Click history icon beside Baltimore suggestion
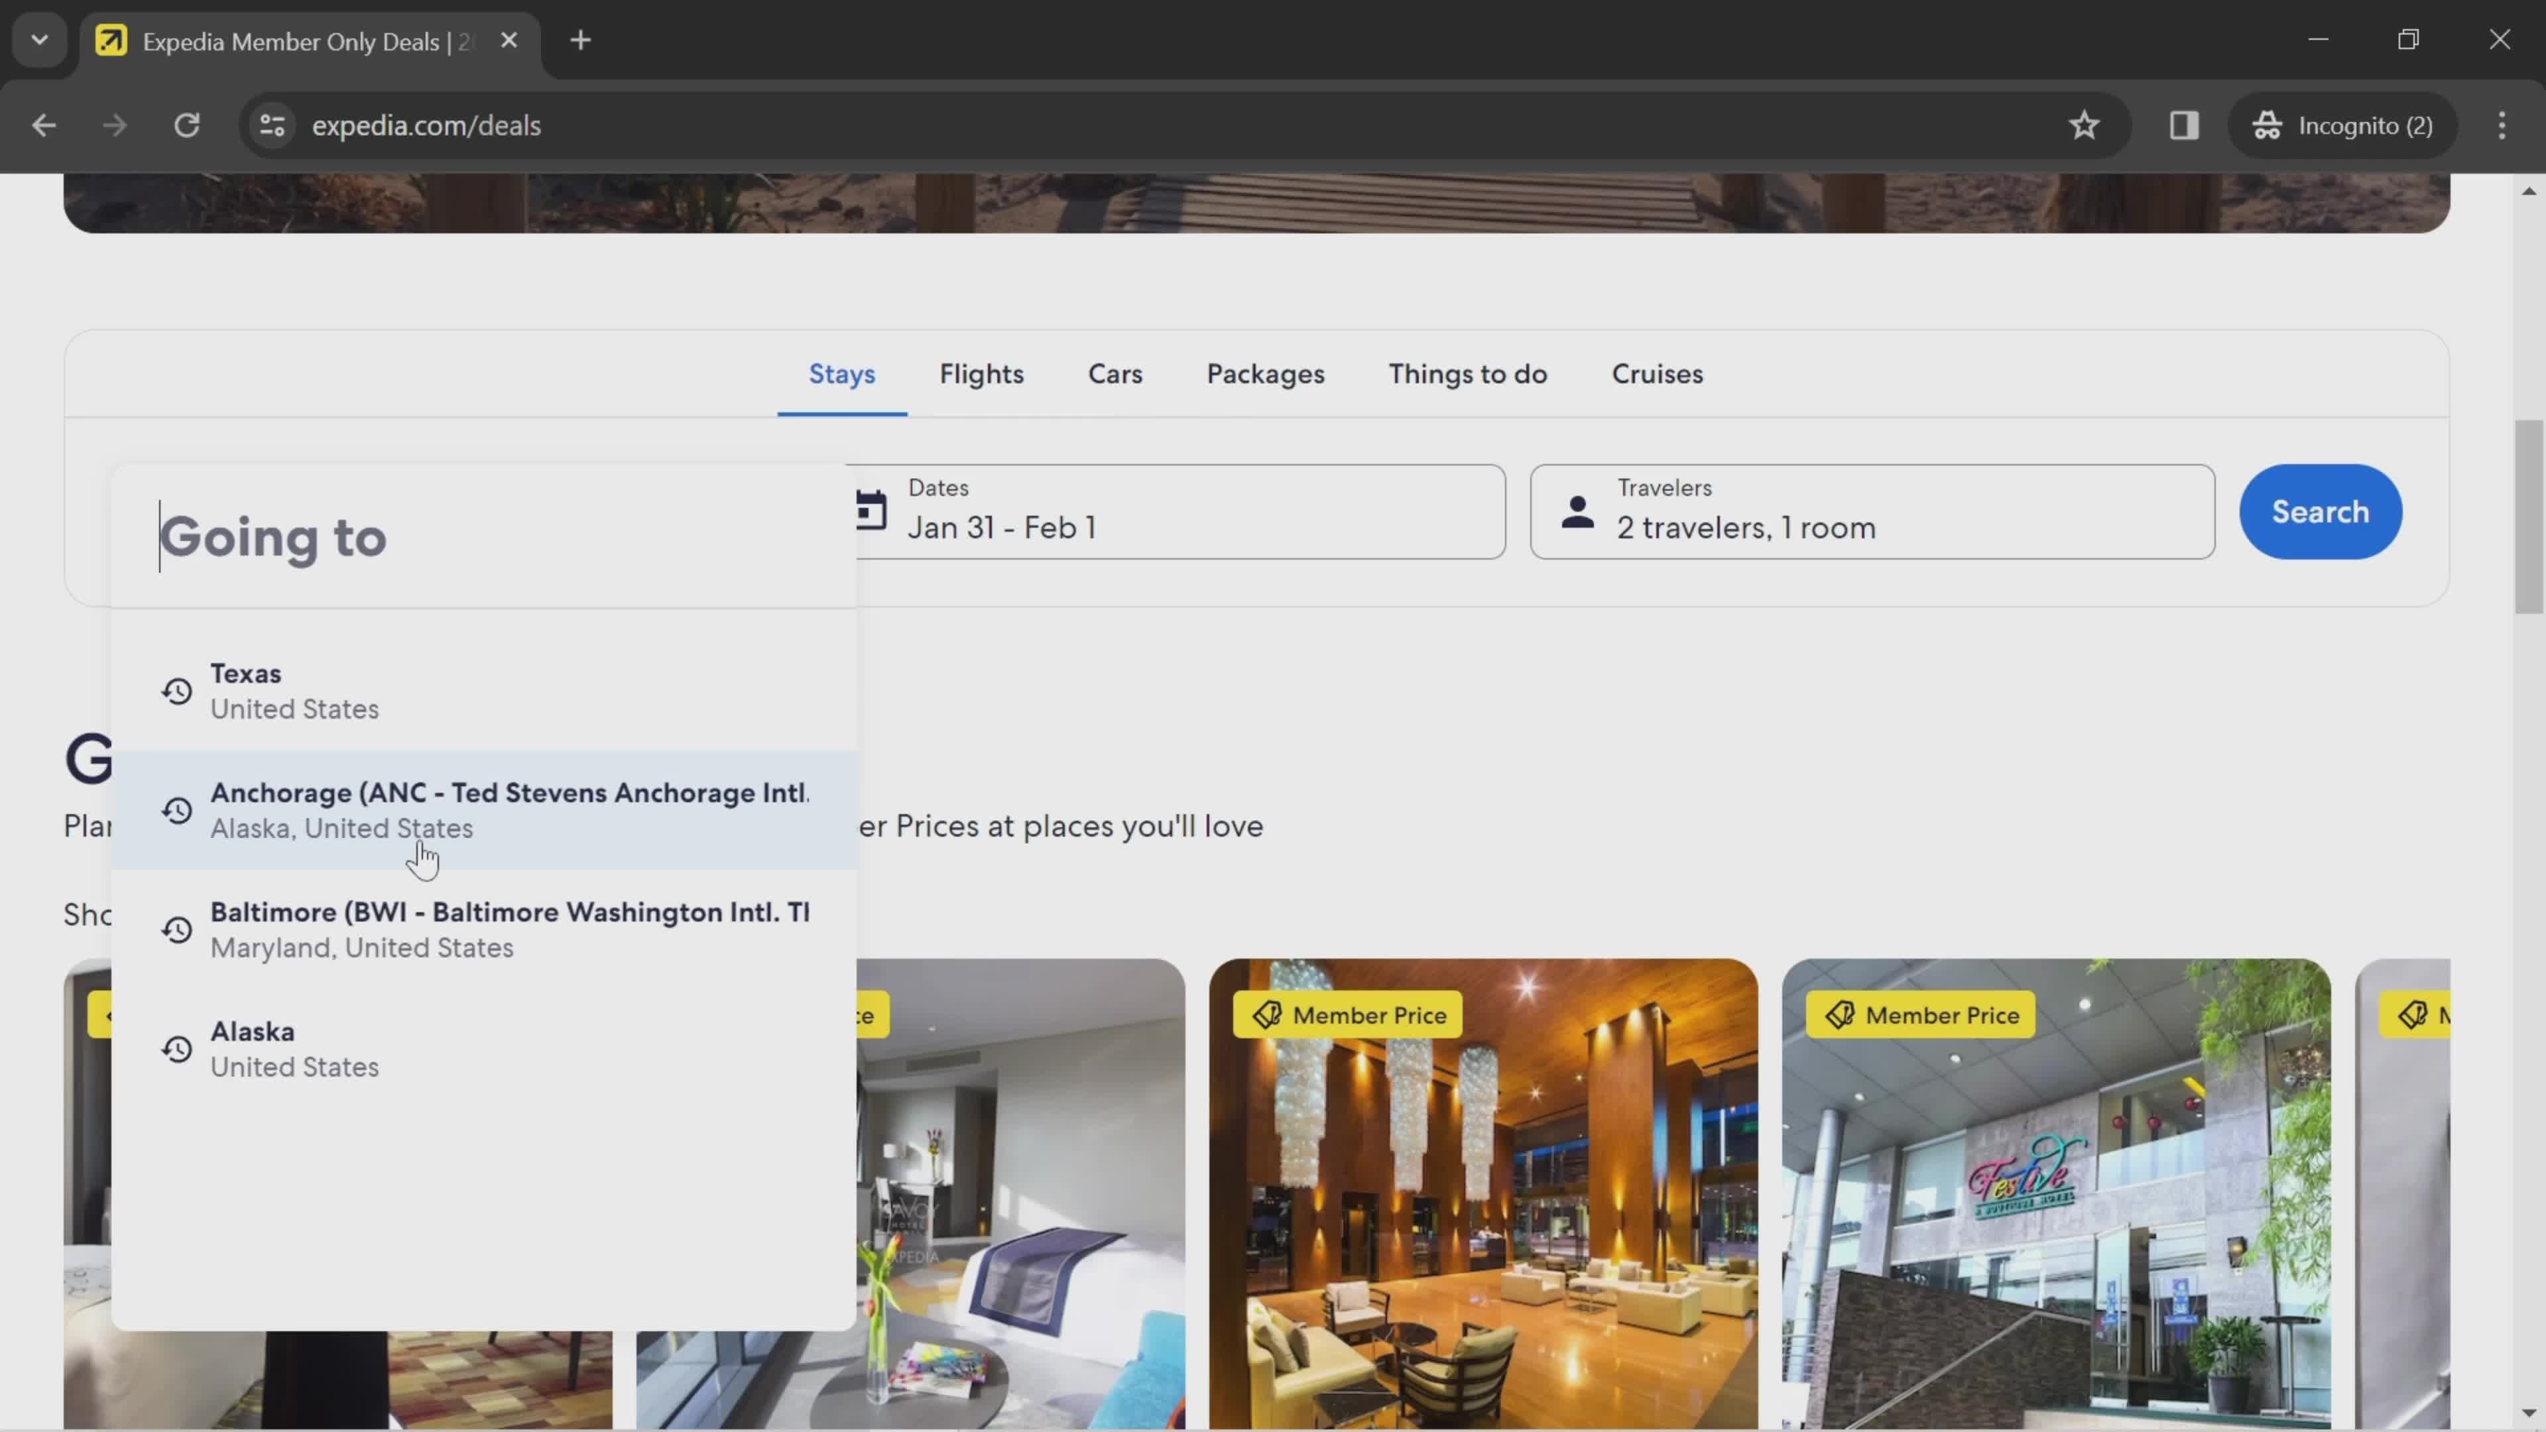Image resolution: width=2546 pixels, height=1432 pixels. [x=177, y=930]
